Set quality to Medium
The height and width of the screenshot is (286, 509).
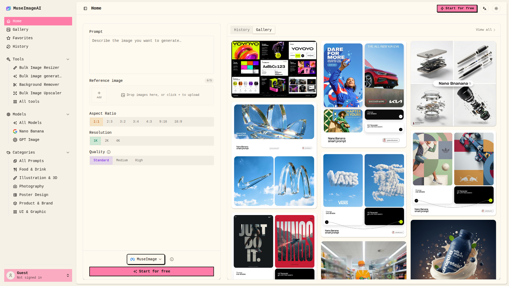coord(122,160)
